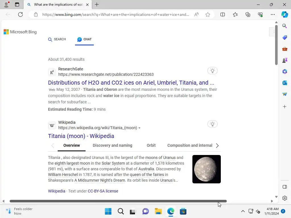Switch to the SEARCH tab
Screen dimensions: 291x218
coord(57,39)
